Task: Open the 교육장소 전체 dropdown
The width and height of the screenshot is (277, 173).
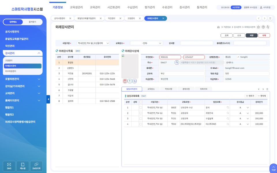Action: tap(146, 43)
